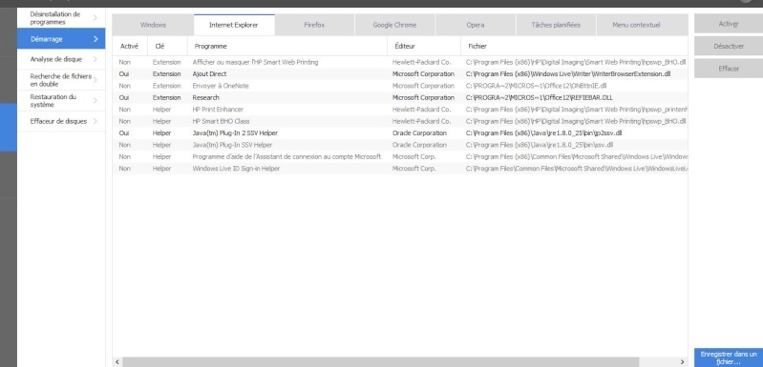Open Effaceur de disques section
The width and height of the screenshot is (763, 367).
coord(61,121)
